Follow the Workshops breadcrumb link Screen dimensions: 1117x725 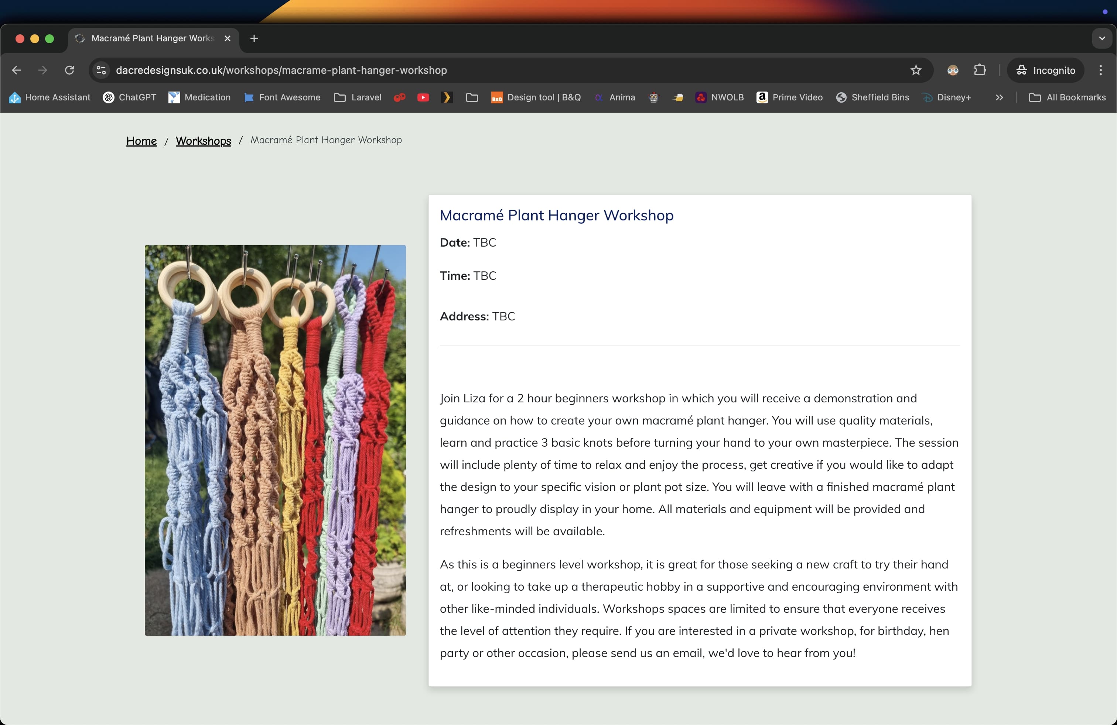pyautogui.click(x=203, y=141)
